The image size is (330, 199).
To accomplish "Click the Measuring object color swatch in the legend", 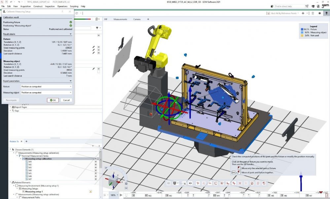I will click(302, 33).
